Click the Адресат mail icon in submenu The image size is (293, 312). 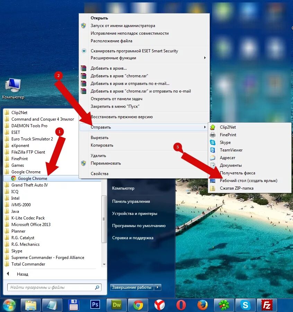[213, 158]
